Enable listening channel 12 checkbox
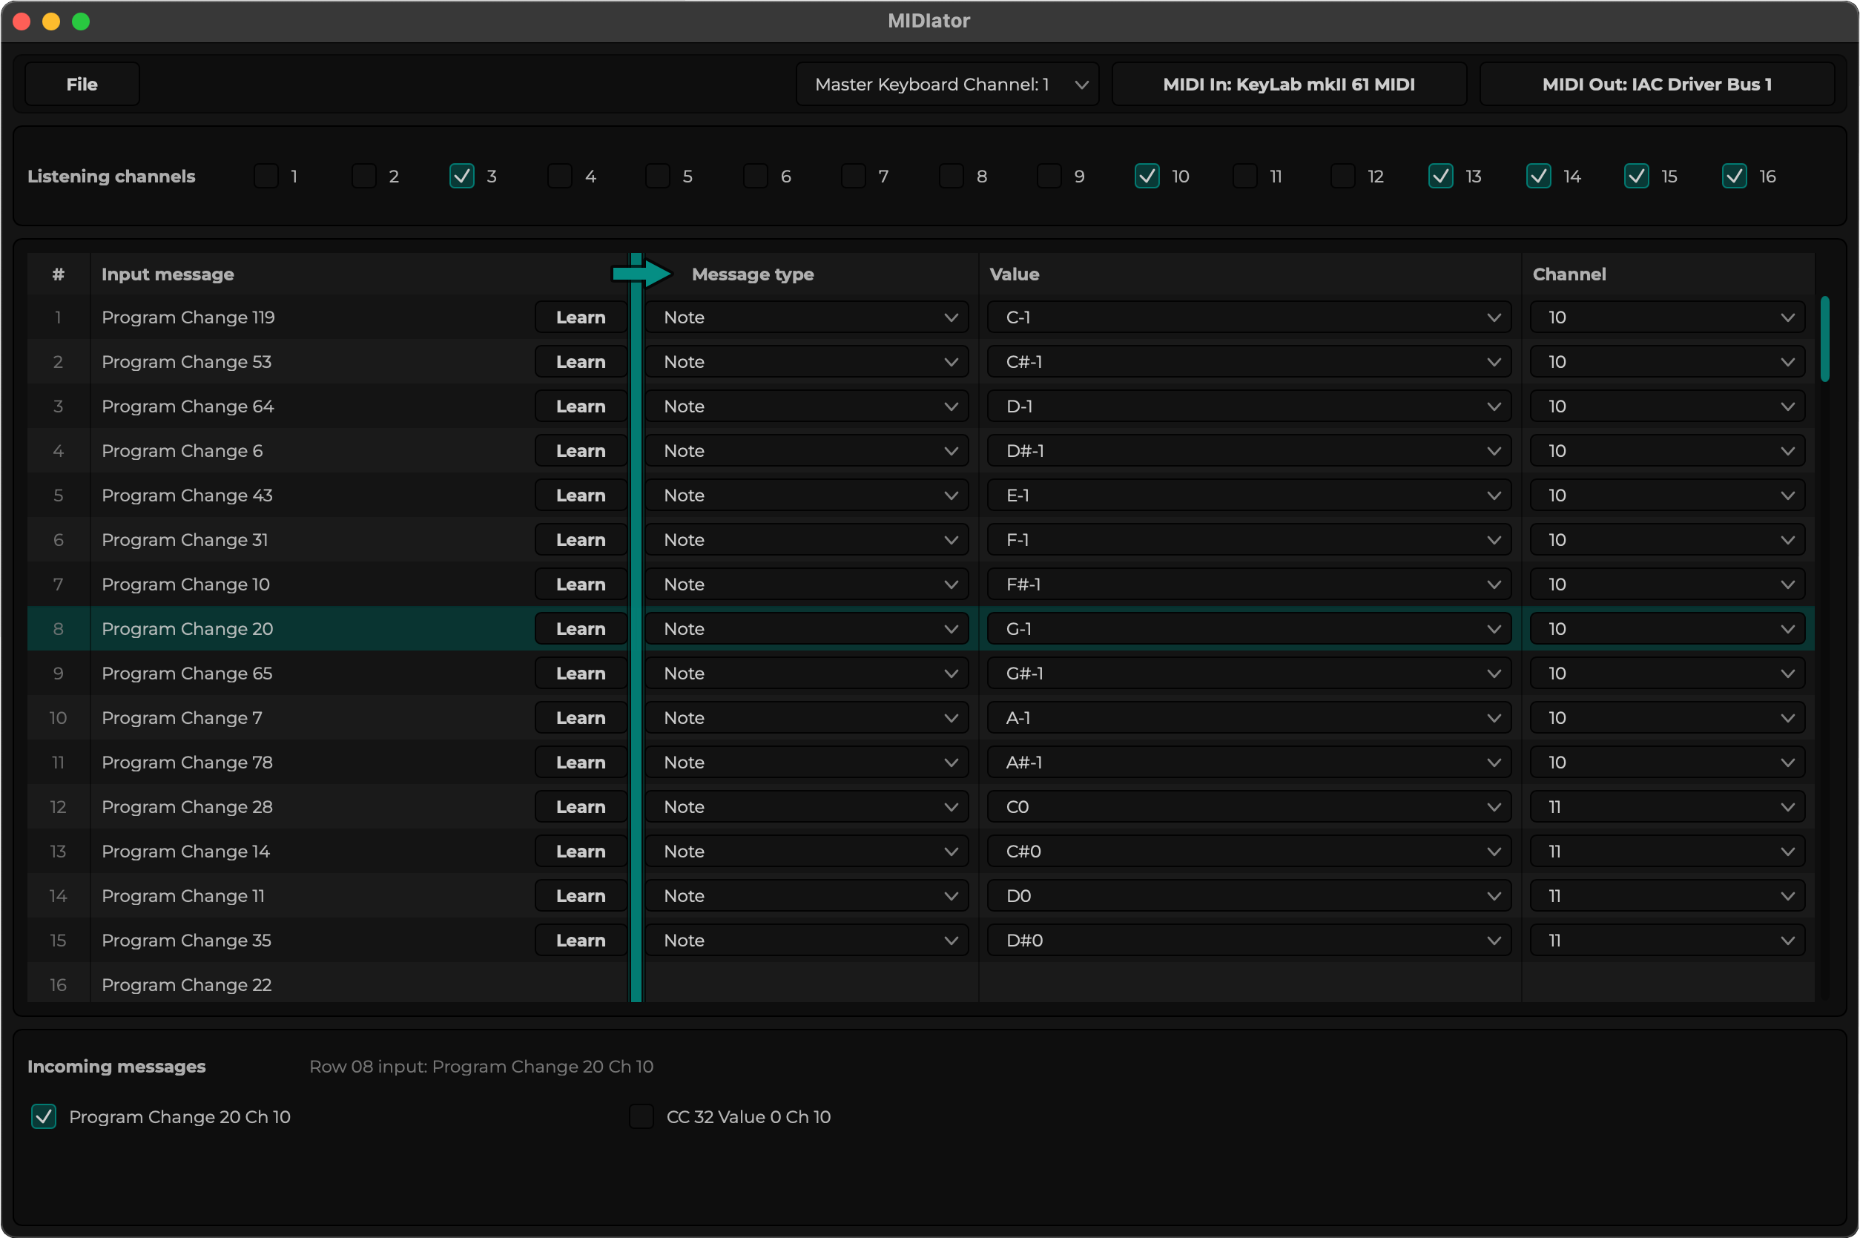Viewport: 1860px width, 1238px height. 1343,176
